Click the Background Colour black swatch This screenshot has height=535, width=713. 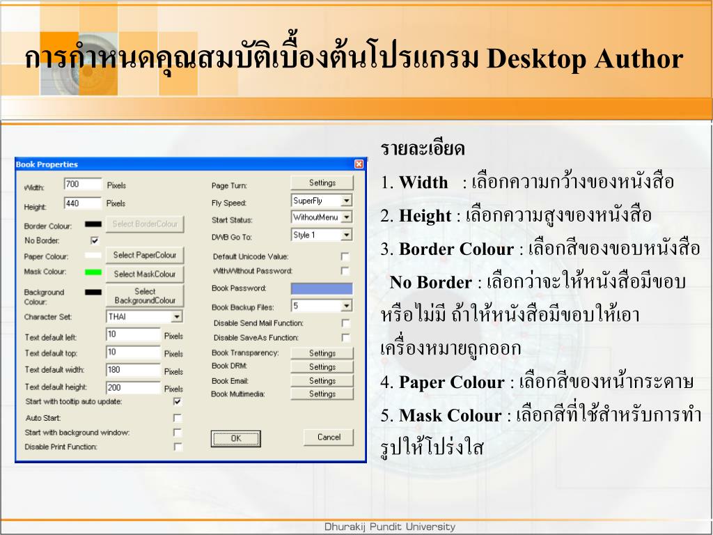(93, 292)
